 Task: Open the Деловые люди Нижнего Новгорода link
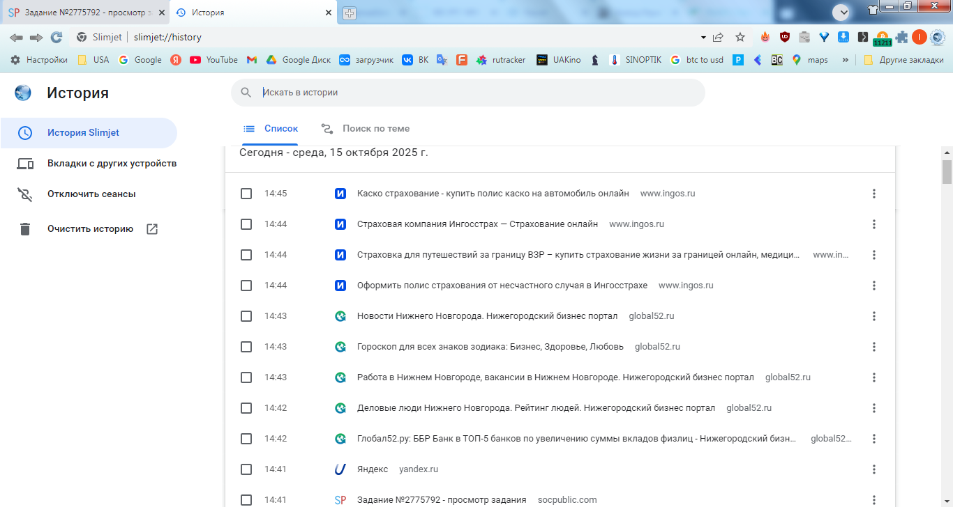[536, 408]
